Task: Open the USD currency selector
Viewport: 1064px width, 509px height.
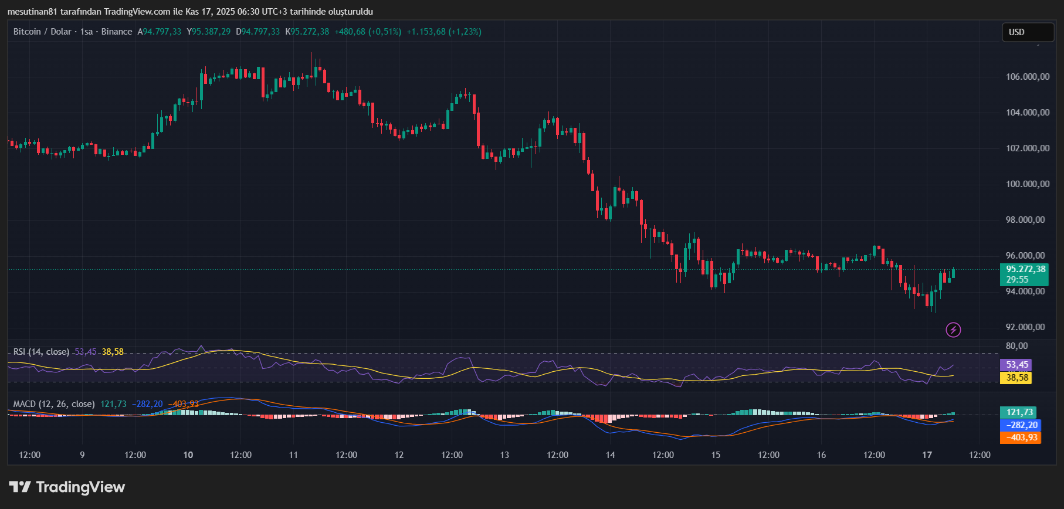Action: click(1027, 32)
